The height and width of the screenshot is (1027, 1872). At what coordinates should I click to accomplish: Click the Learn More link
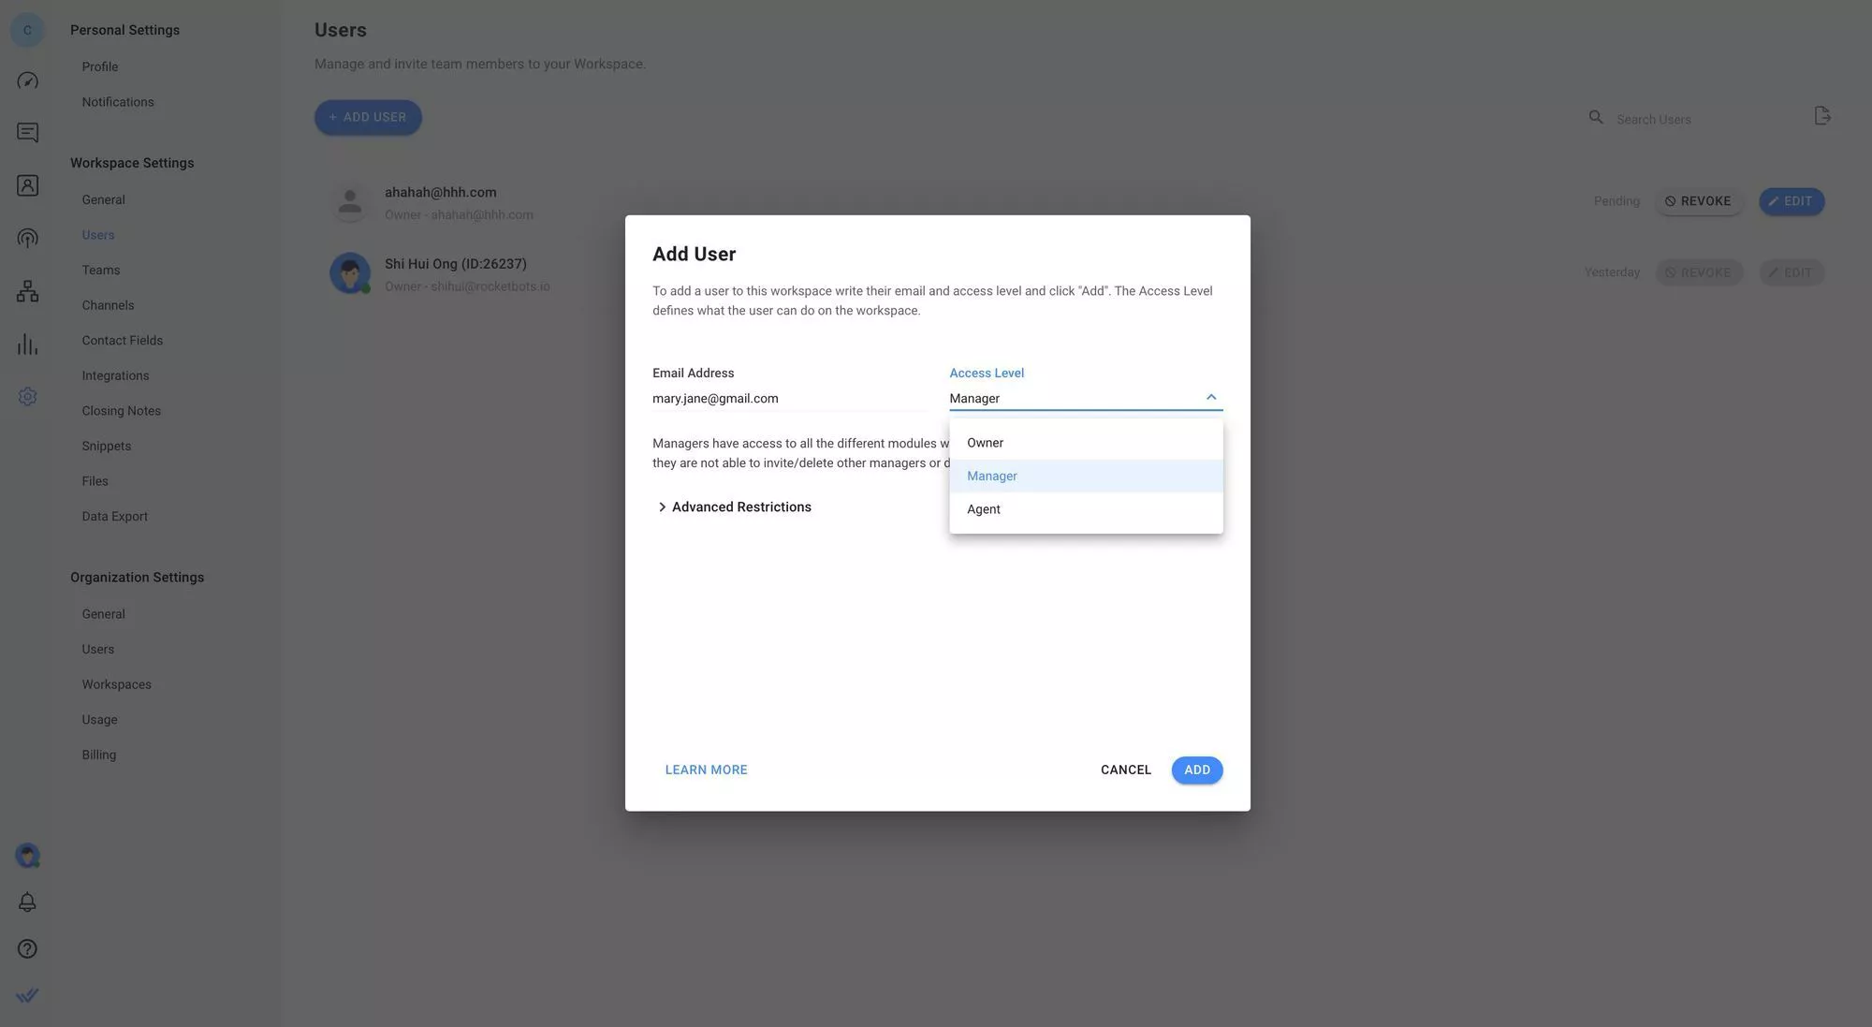coord(706,770)
